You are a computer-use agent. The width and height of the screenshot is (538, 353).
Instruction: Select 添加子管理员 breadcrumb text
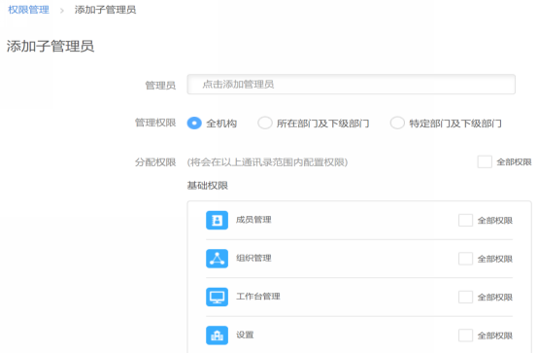[x=105, y=10]
